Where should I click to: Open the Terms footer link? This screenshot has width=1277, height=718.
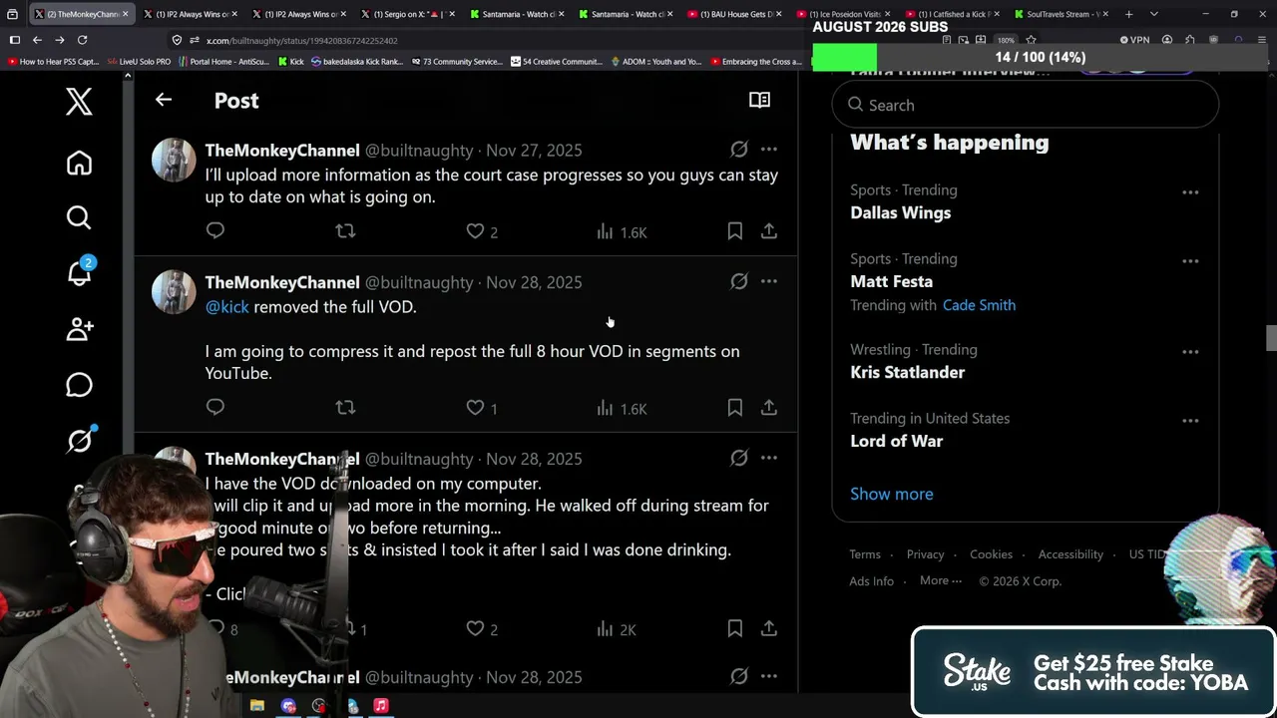coord(865,554)
